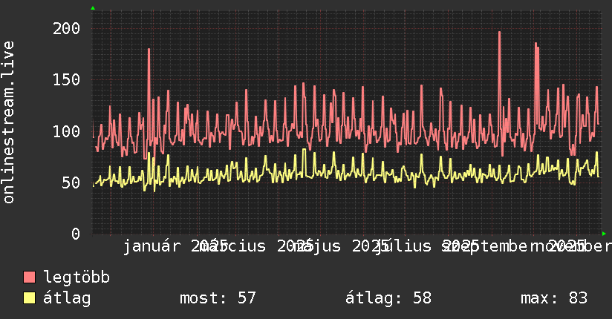Click the y-axis label 150
The width and height of the screenshot is (612, 319).
(x=66, y=80)
